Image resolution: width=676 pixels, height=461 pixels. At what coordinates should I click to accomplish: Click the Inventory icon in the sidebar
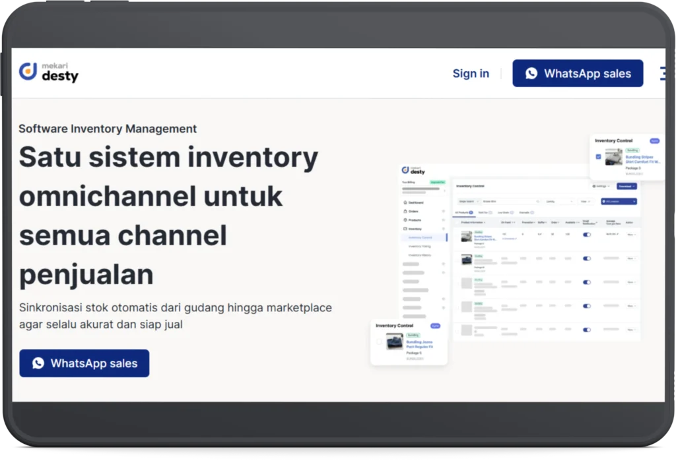405,228
